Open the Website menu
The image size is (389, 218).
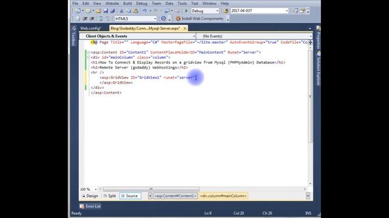coord(112,4)
